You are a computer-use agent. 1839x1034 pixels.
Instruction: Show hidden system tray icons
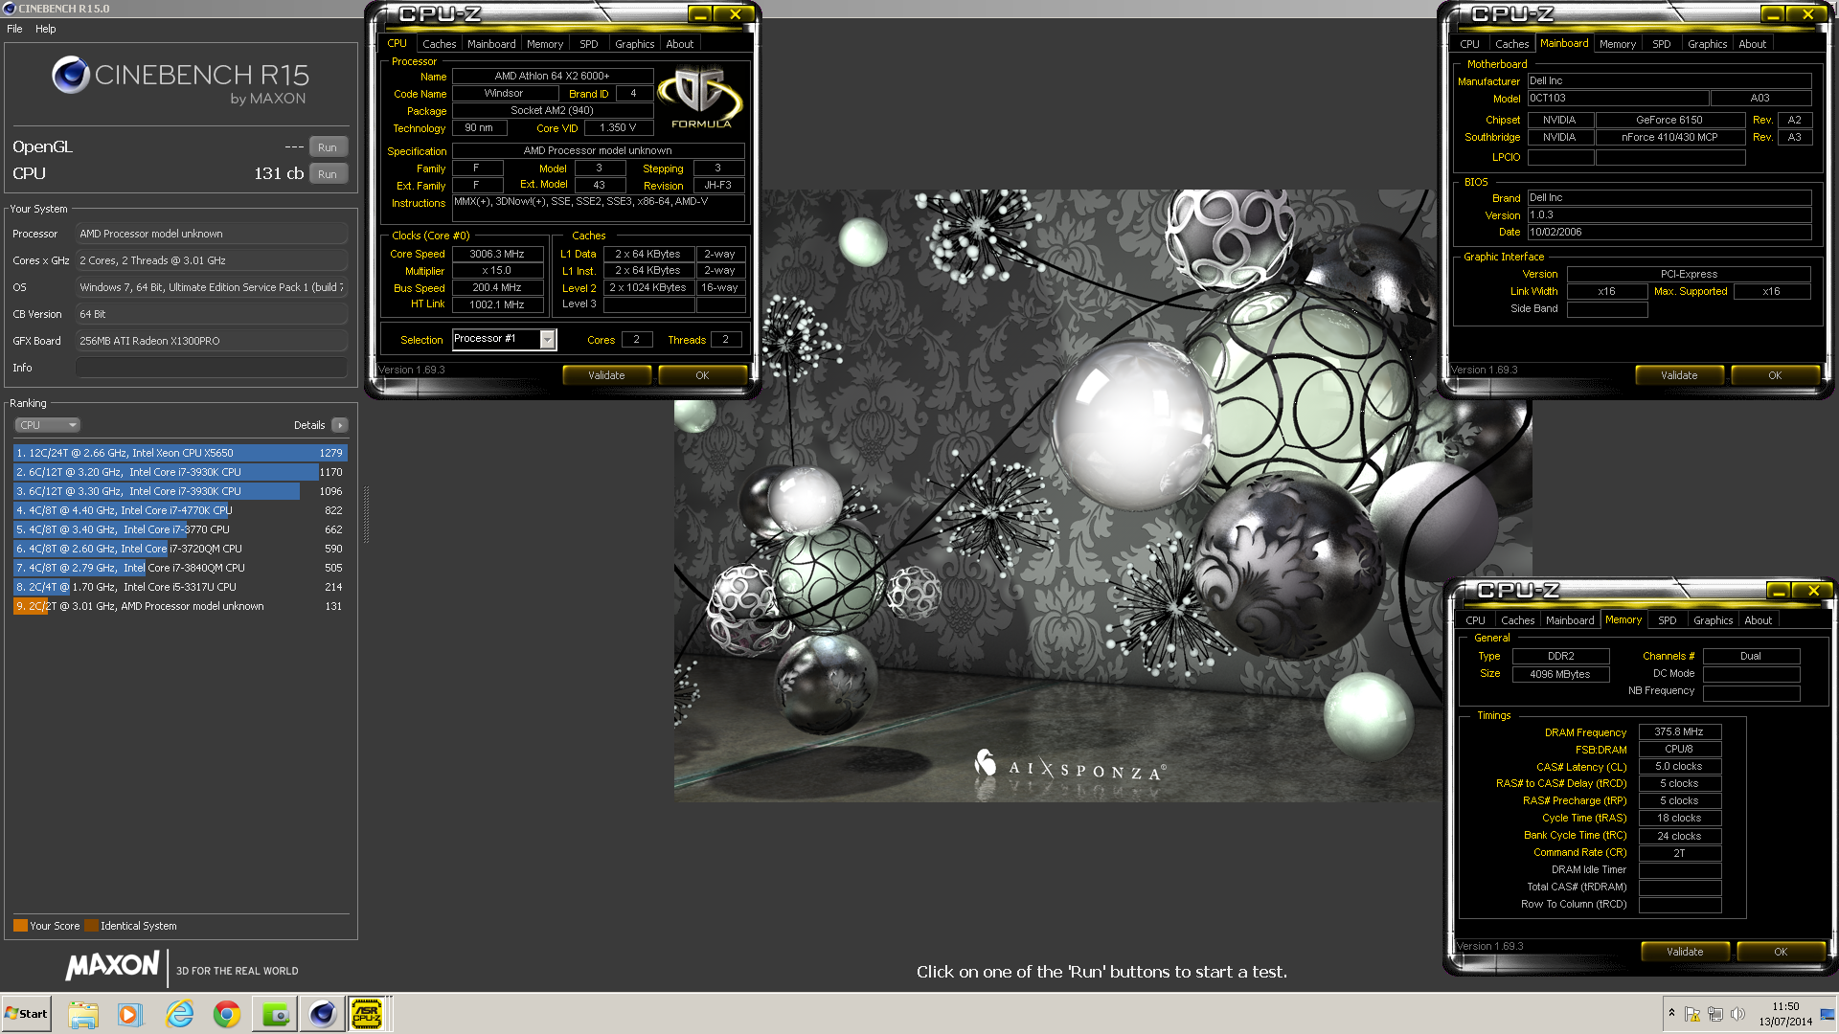1671,1013
